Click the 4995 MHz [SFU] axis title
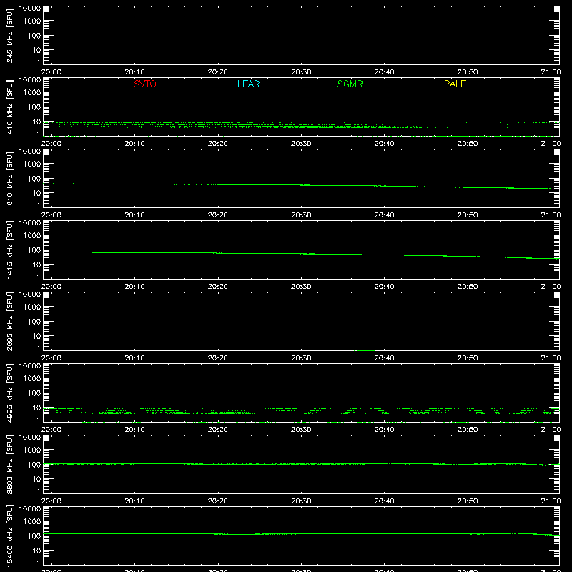The image size is (572, 572). click(9, 393)
